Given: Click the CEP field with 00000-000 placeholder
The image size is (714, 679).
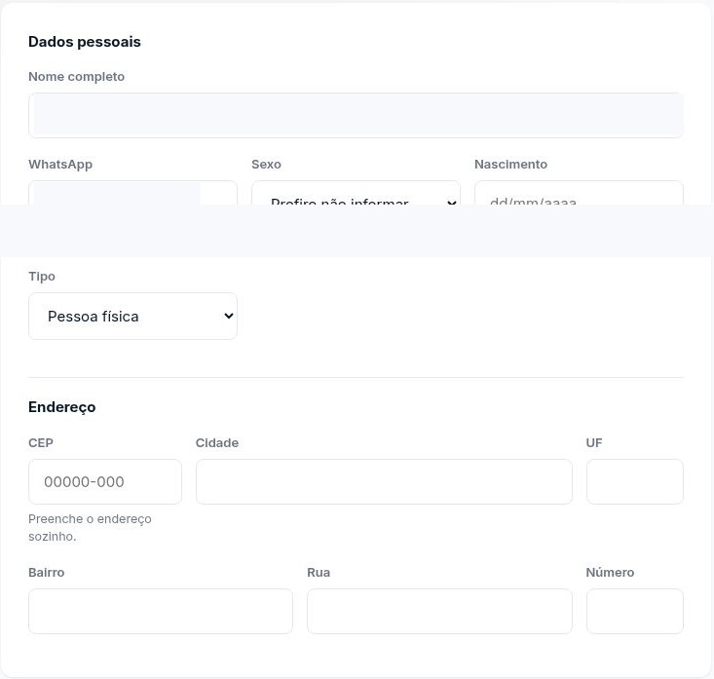Looking at the screenshot, I should coord(105,482).
